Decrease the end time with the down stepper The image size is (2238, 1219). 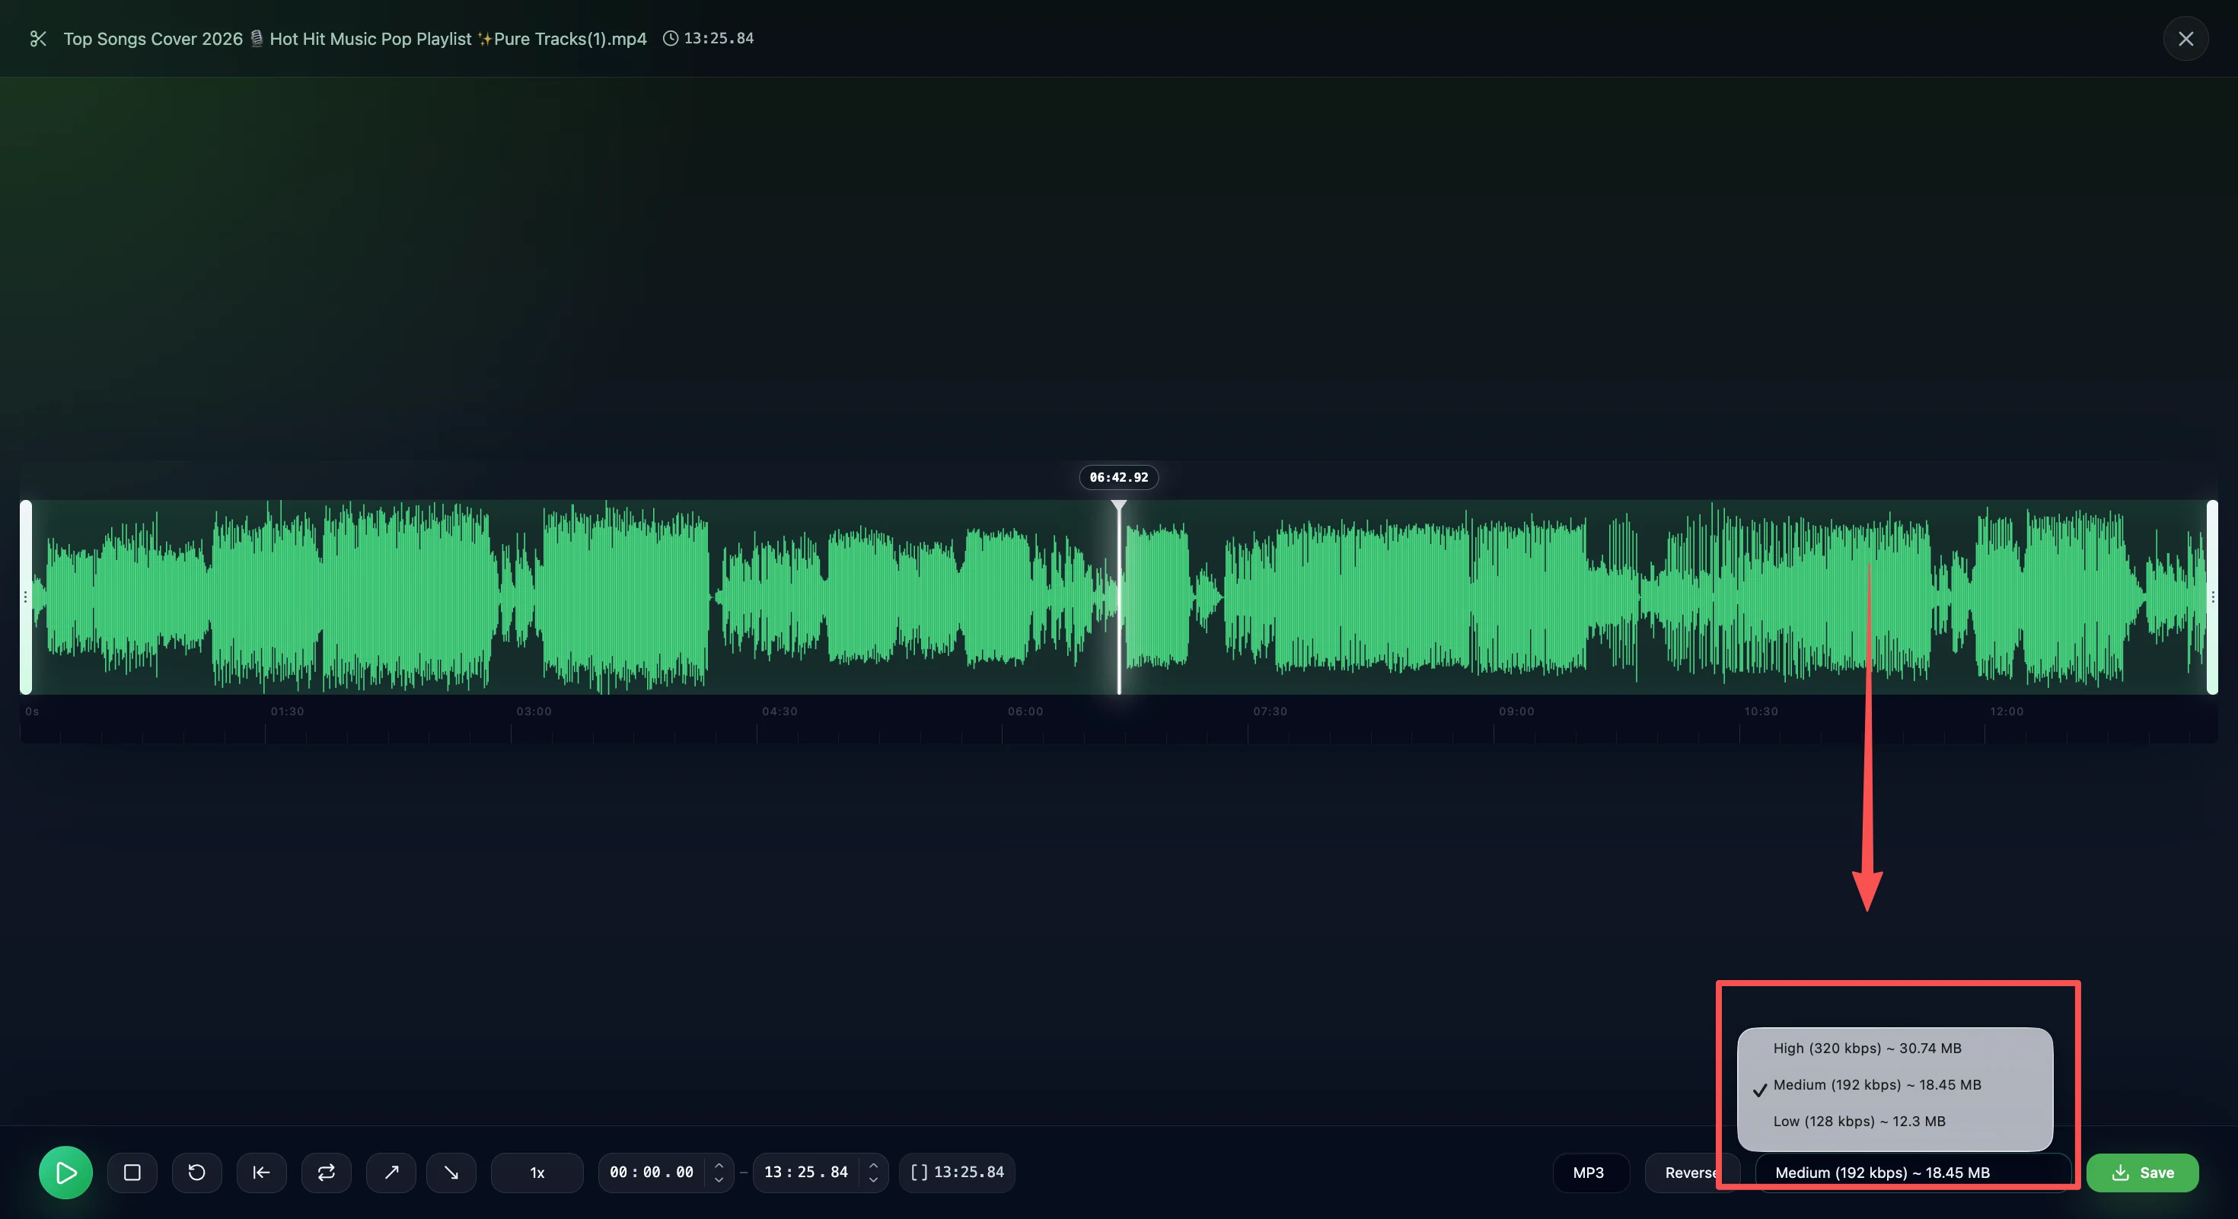[x=873, y=1180]
